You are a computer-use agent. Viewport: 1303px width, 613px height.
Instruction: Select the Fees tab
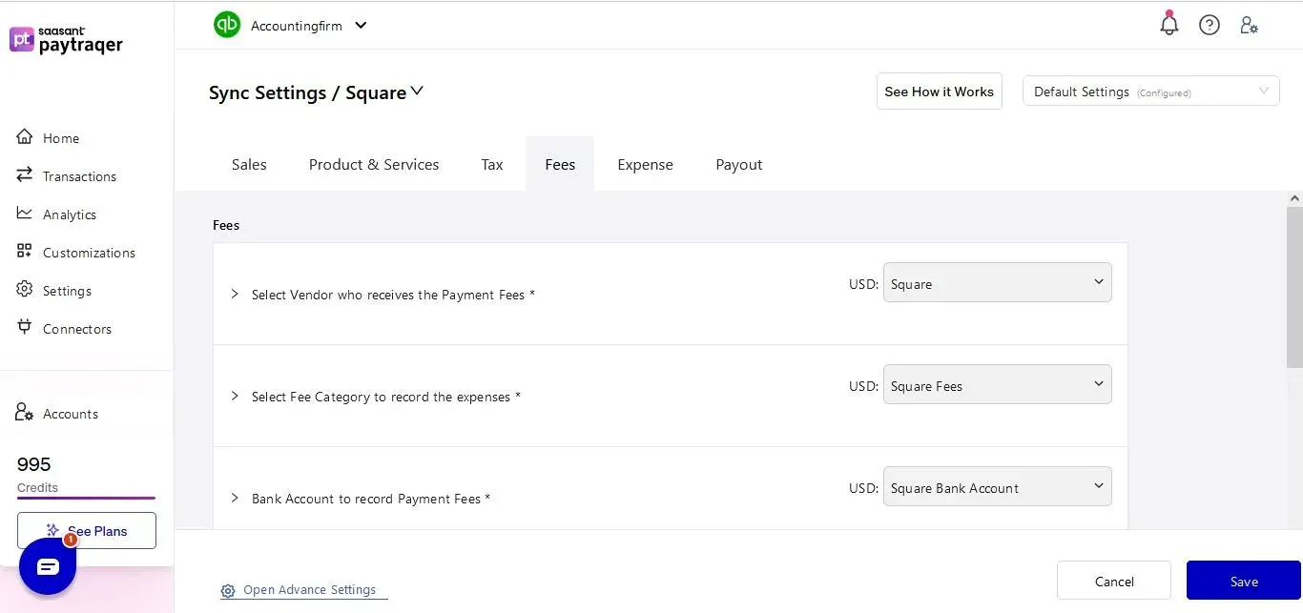[560, 164]
